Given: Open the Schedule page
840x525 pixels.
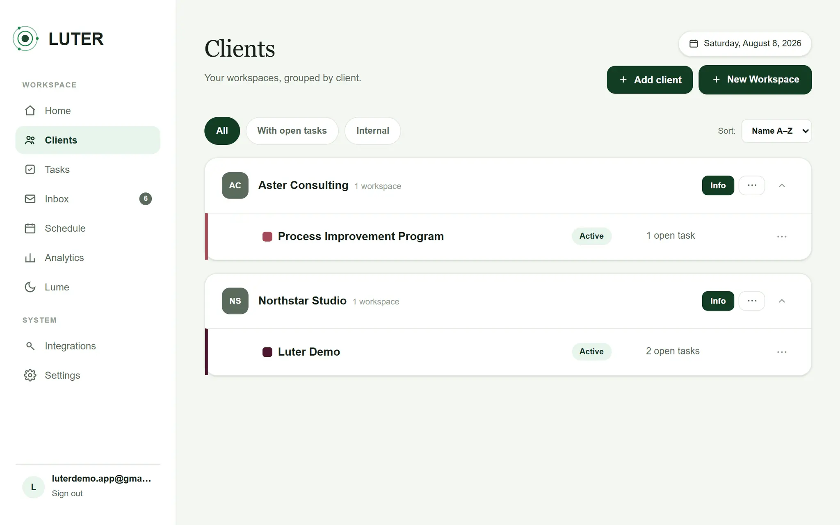Looking at the screenshot, I should [88, 228].
